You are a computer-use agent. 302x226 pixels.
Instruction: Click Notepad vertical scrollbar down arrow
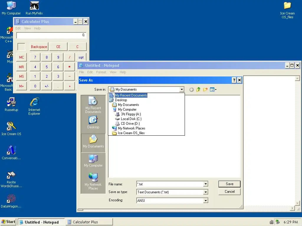click(x=297, y=203)
